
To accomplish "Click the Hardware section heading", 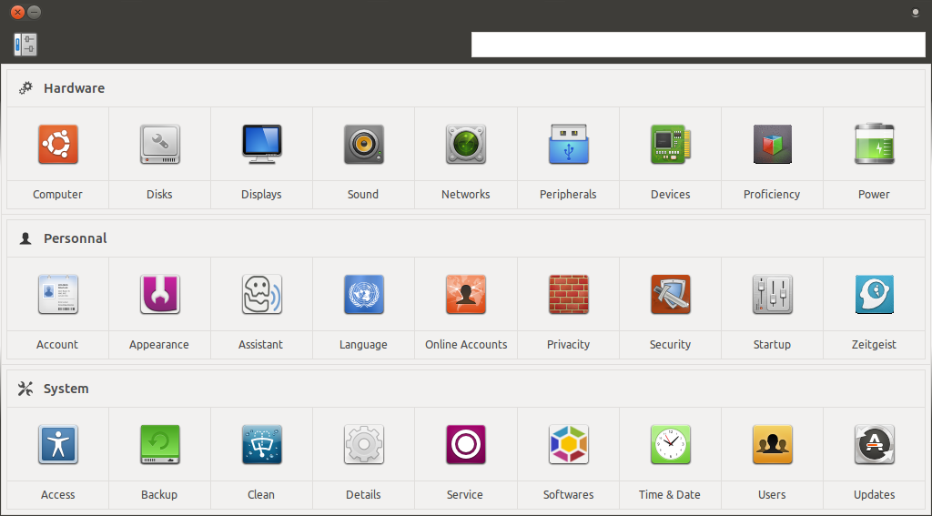I will (x=75, y=88).
